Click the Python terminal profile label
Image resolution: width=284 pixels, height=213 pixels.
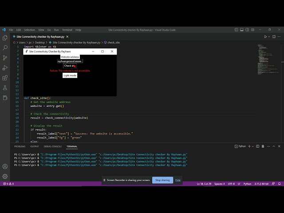pos(241,146)
